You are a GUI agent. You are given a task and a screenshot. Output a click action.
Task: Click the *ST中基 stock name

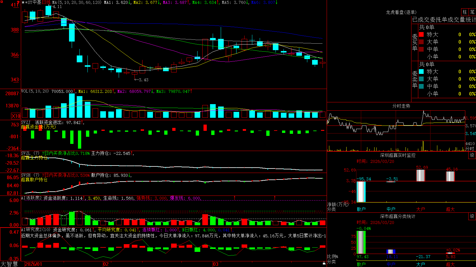coord(33,2)
